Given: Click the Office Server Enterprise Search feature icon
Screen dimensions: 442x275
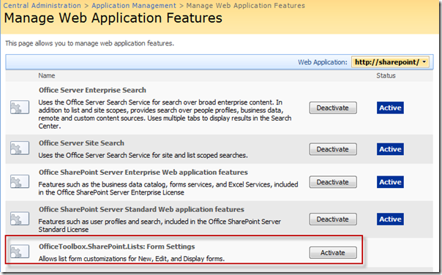Looking at the screenshot, I should (x=20, y=108).
